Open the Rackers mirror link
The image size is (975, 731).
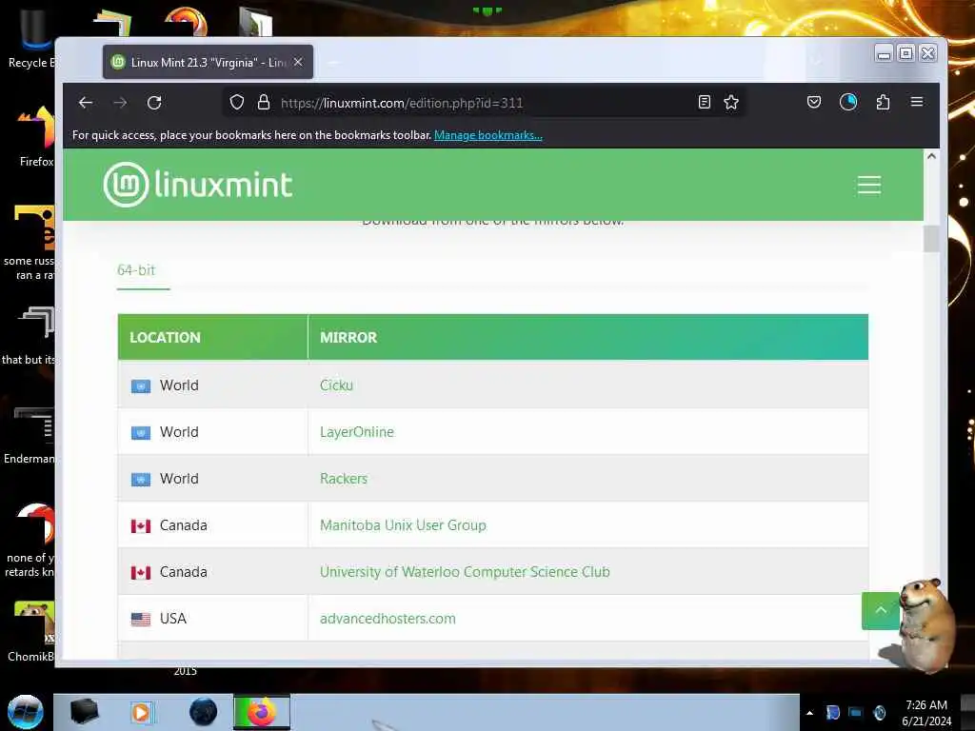pyautogui.click(x=344, y=479)
